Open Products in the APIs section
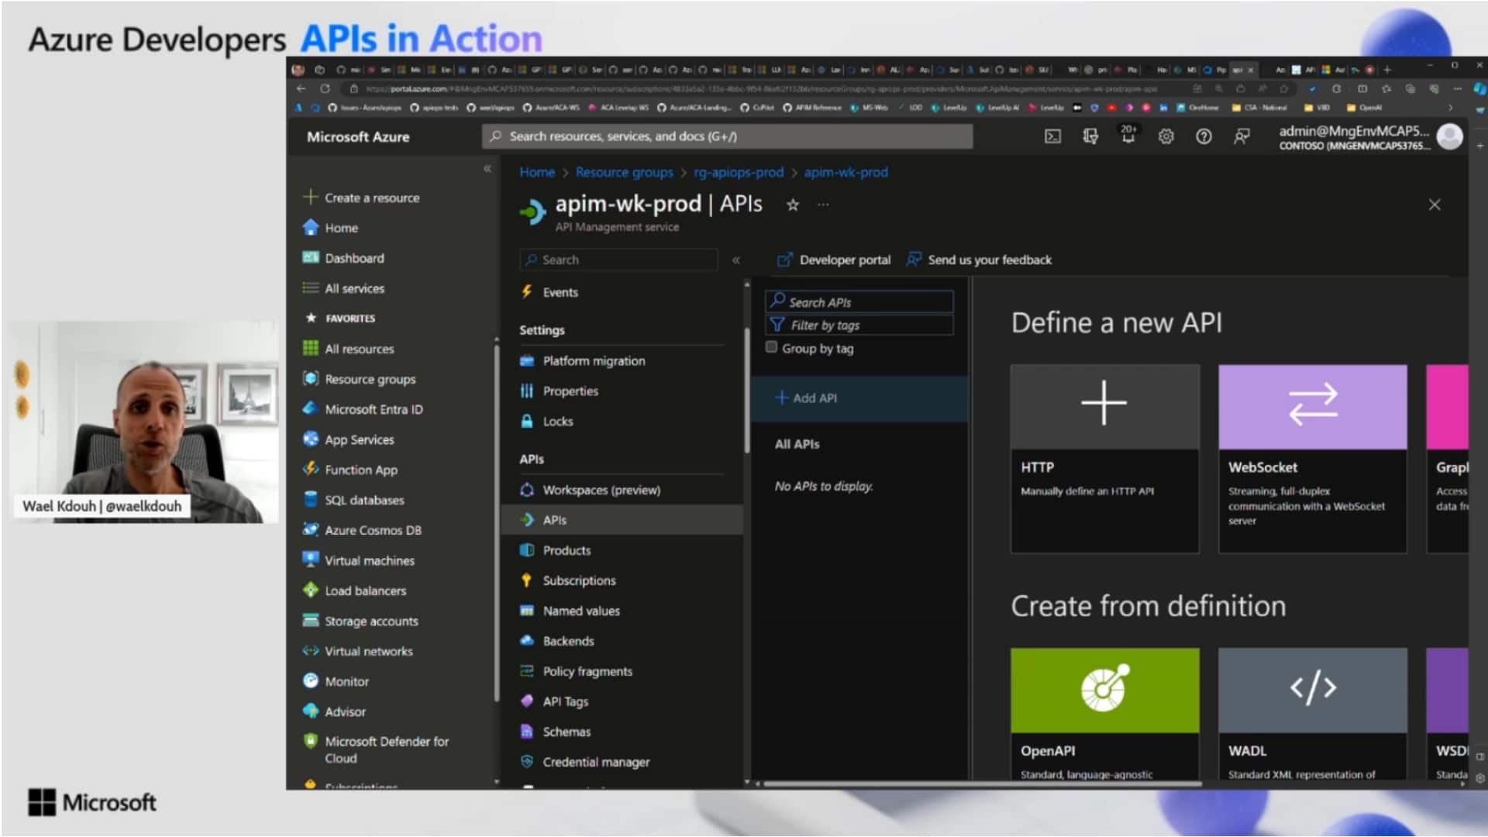 pos(567,550)
